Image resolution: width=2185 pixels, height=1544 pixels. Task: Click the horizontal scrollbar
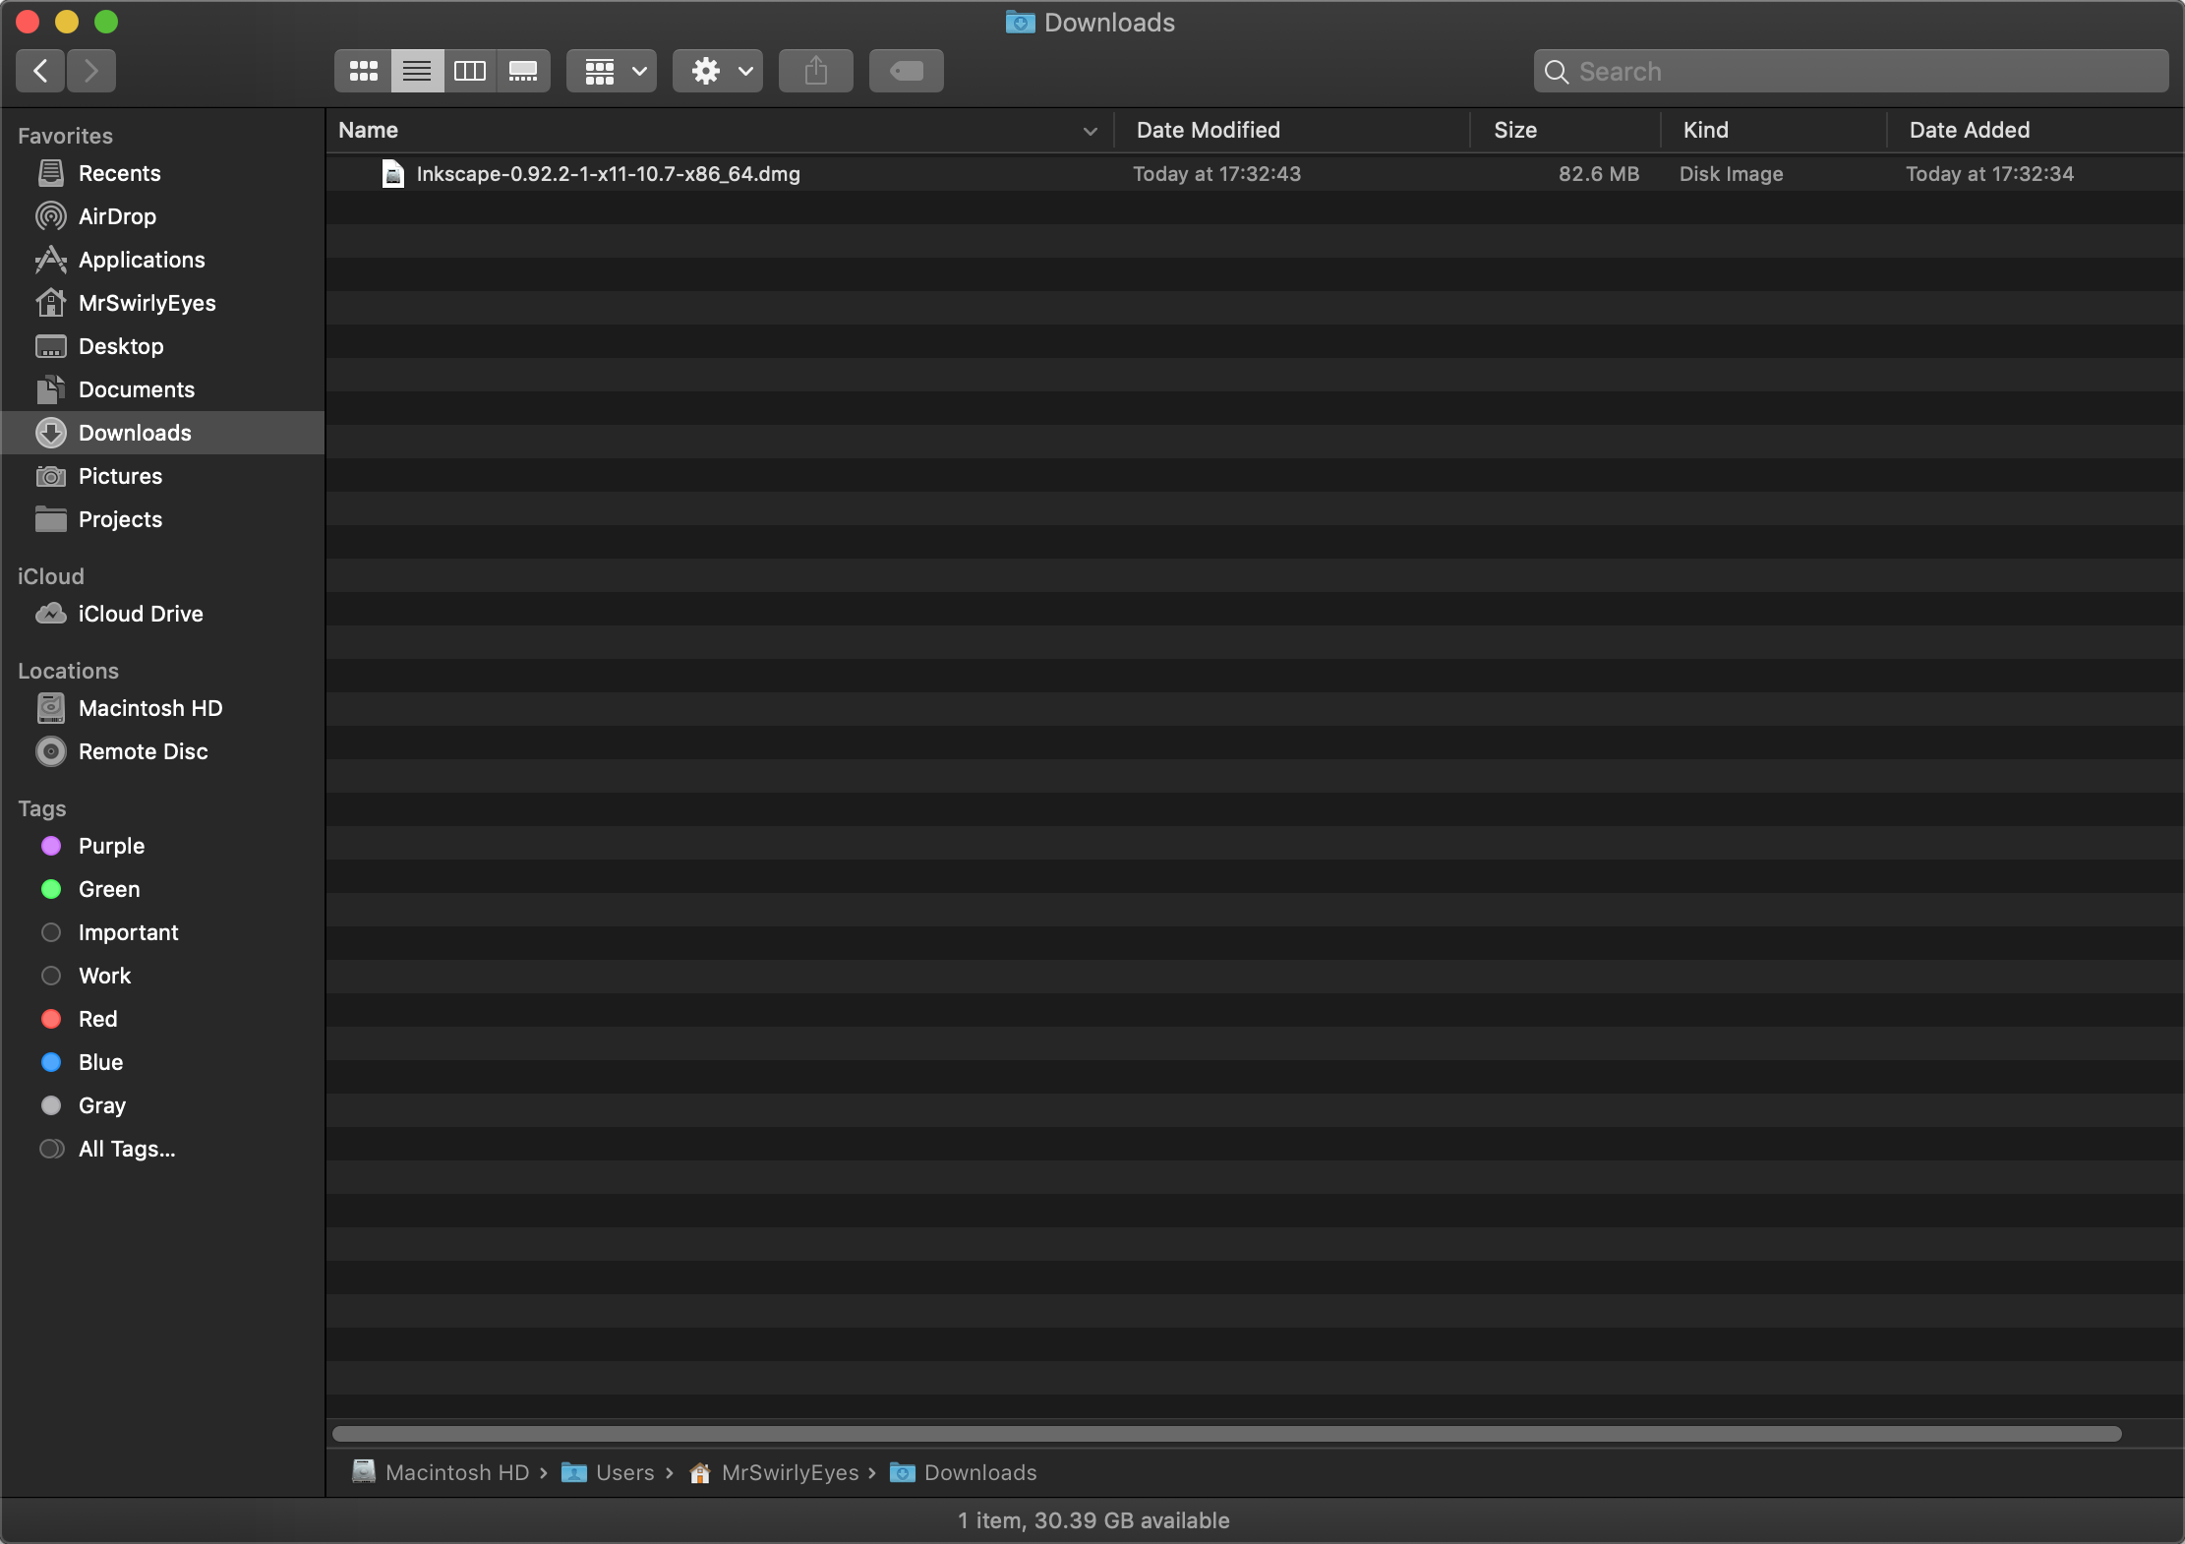tap(1225, 1434)
